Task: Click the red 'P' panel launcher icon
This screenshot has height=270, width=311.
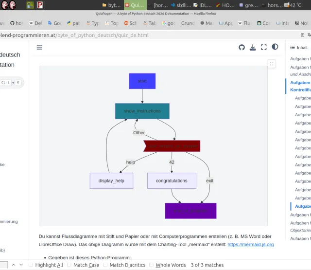Action: tap(40, 5)
